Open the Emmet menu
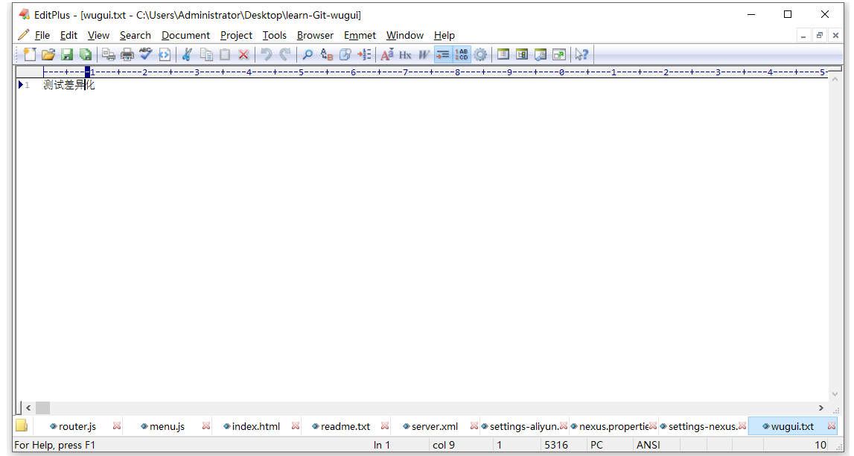The image size is (854, 456). [360, 36]
